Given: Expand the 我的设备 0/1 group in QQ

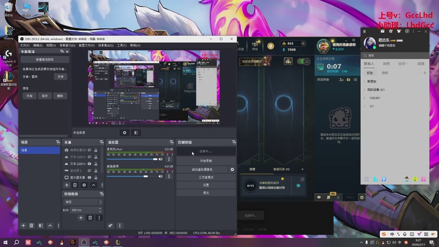Looking at the screenshot, I should [x=364, y=90].
